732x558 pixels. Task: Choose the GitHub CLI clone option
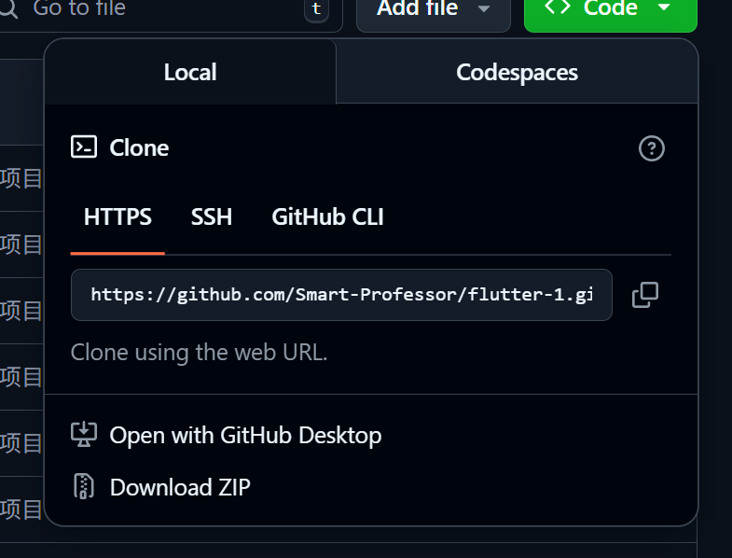(x=327, y=217)
